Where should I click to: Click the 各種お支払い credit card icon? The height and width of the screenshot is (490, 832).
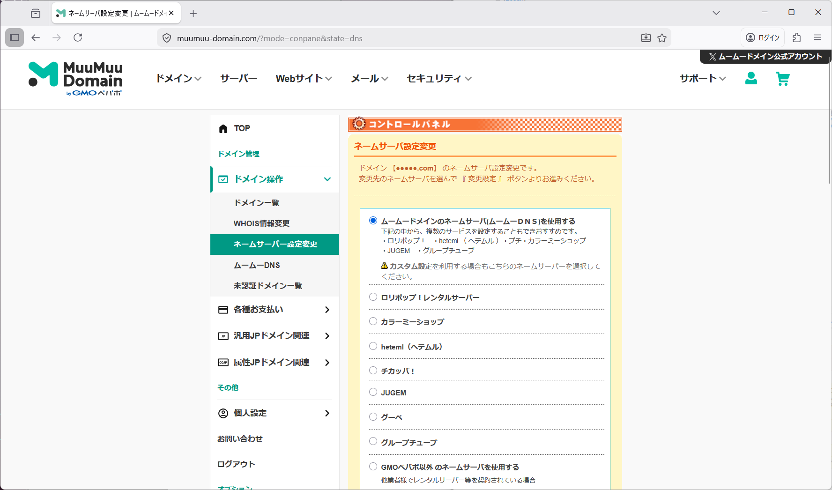click(223, 310)
